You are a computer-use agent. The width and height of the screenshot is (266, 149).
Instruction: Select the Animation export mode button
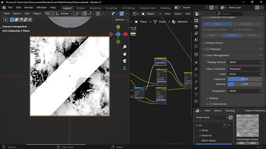pyautogui.click(x=247, y=24)
